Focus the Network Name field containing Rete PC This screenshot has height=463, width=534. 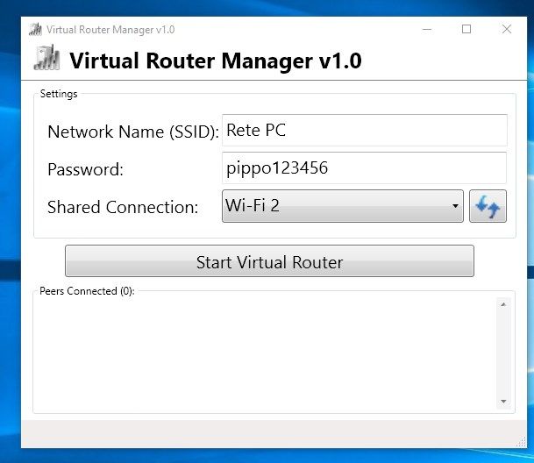365,131
